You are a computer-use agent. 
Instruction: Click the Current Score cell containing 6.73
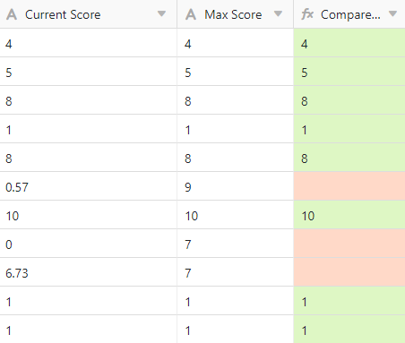click(x=89, y=272)
